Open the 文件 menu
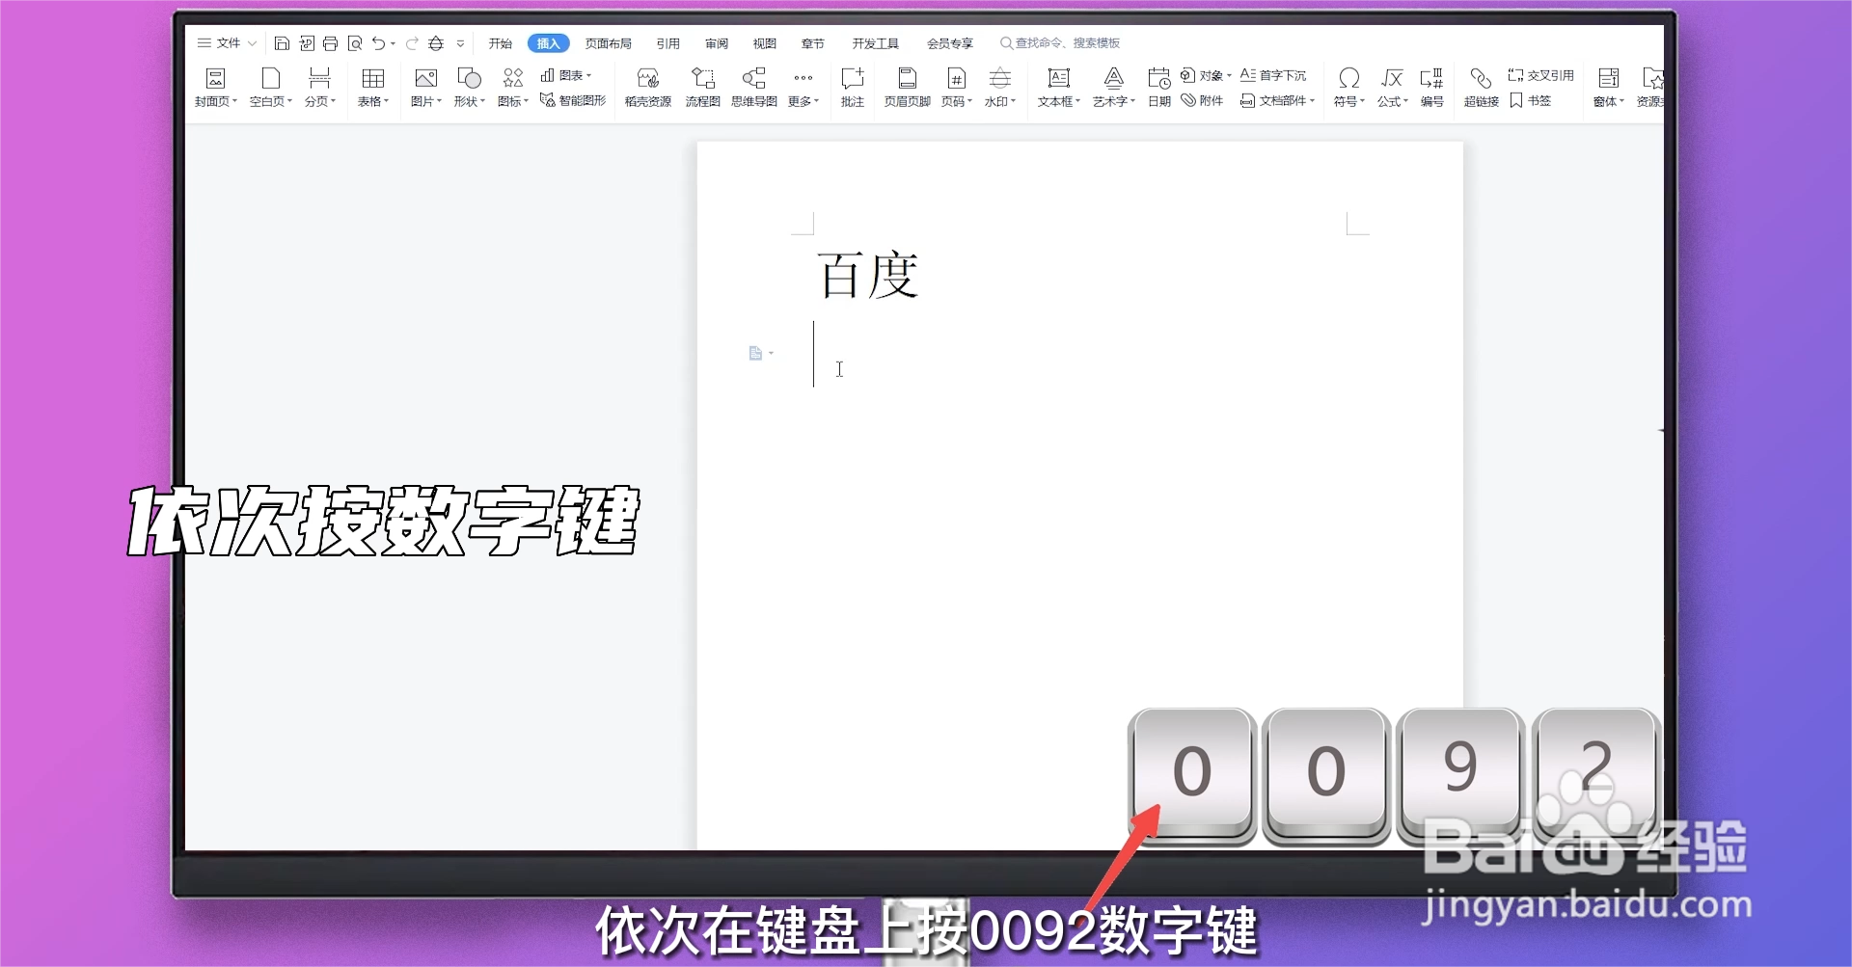The width and height of the screenshot is (1852, 967). (x=227, y=43)
